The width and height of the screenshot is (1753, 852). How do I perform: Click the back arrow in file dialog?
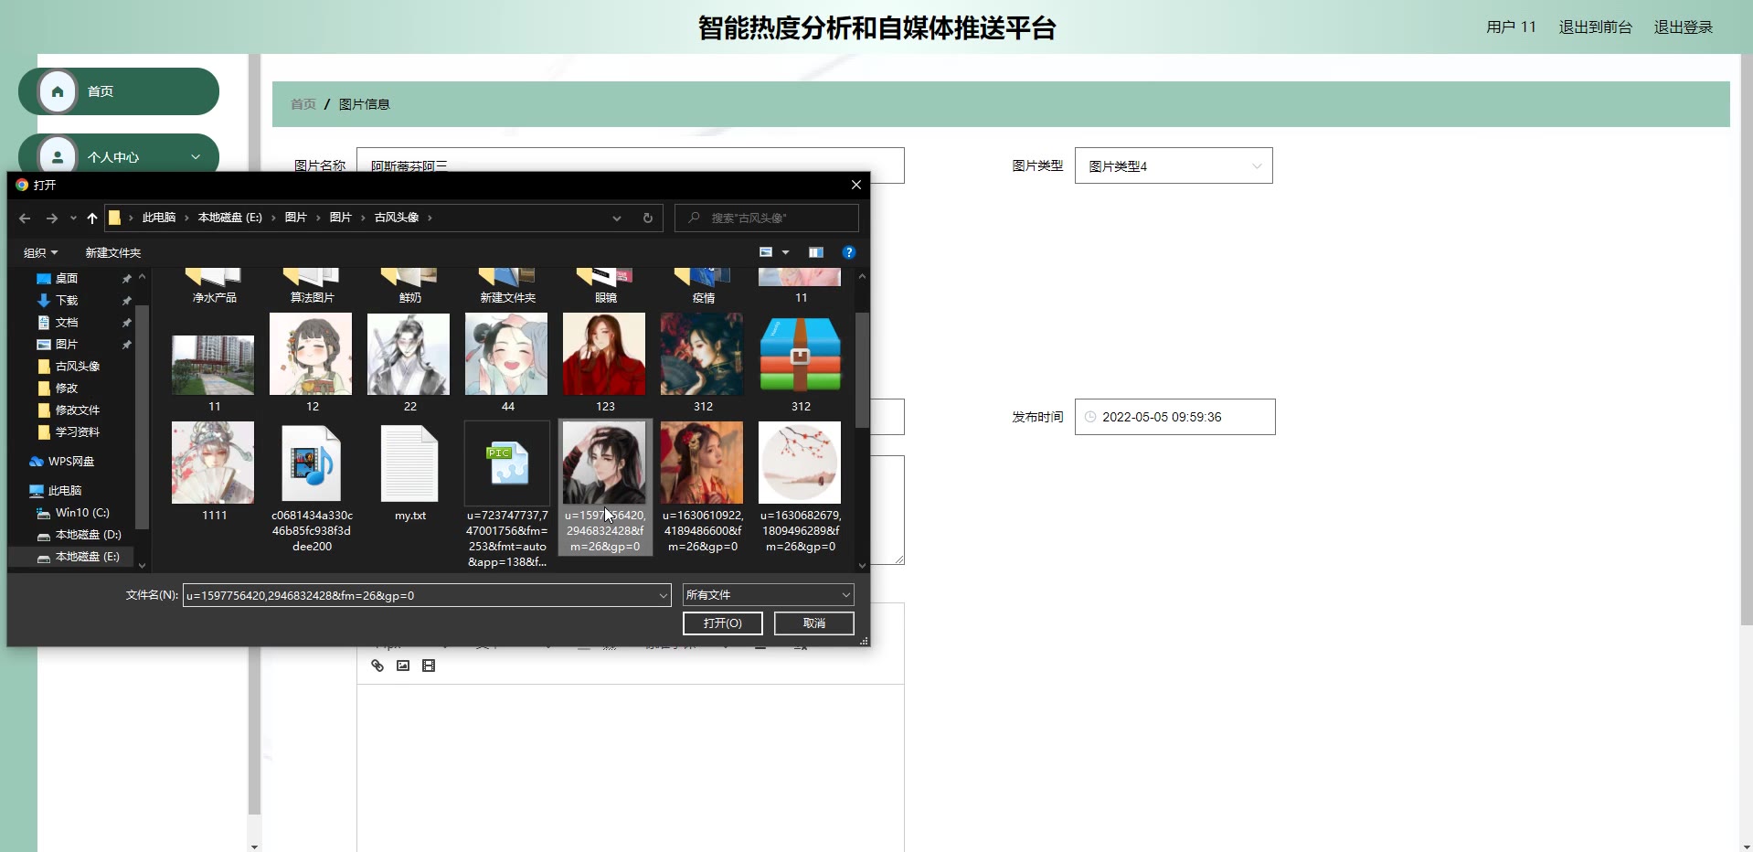coord(25,218)
